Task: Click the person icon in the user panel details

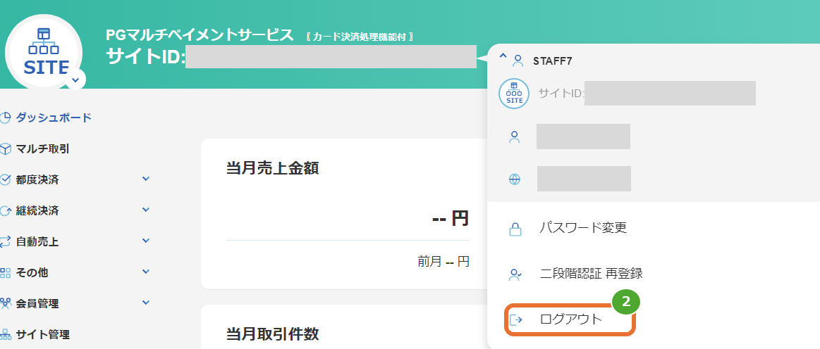Action: (x=515, y=137)
